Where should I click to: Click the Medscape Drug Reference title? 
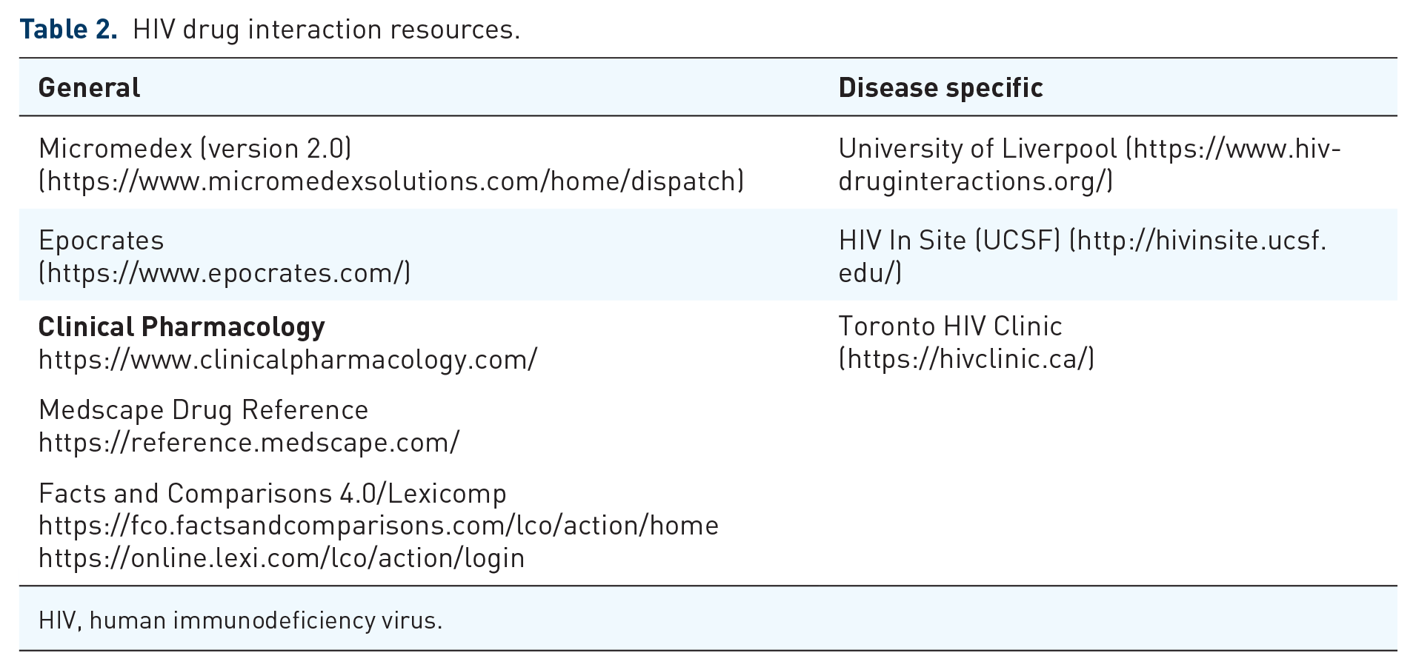(203, 410)
